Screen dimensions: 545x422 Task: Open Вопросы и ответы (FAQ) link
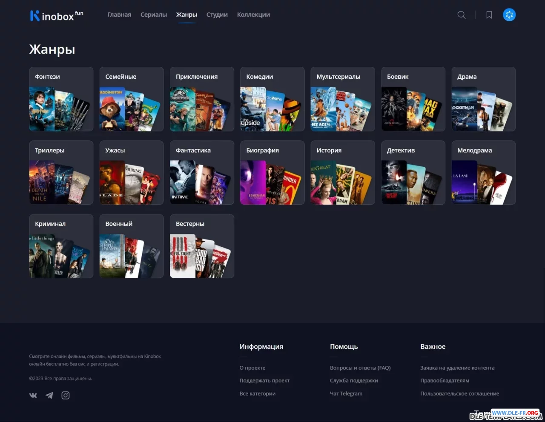[x=360, y=368]
